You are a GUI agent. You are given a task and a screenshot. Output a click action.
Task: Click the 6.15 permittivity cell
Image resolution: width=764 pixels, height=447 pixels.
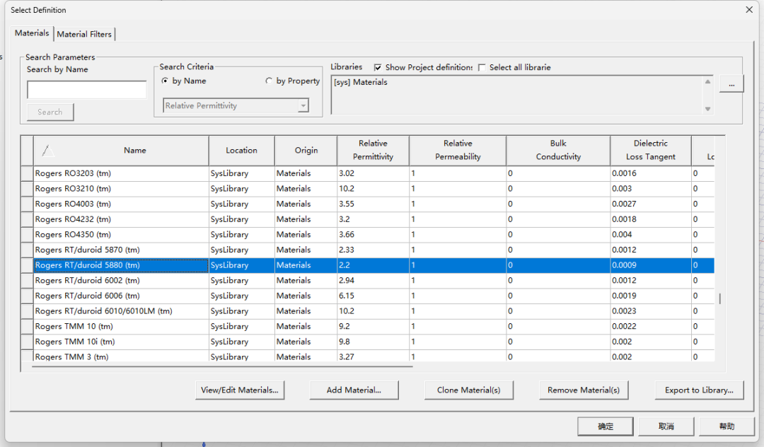point(373,296)
